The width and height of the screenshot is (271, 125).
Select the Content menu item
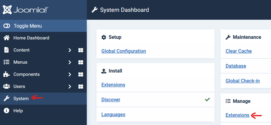click(x=22, y=50)
